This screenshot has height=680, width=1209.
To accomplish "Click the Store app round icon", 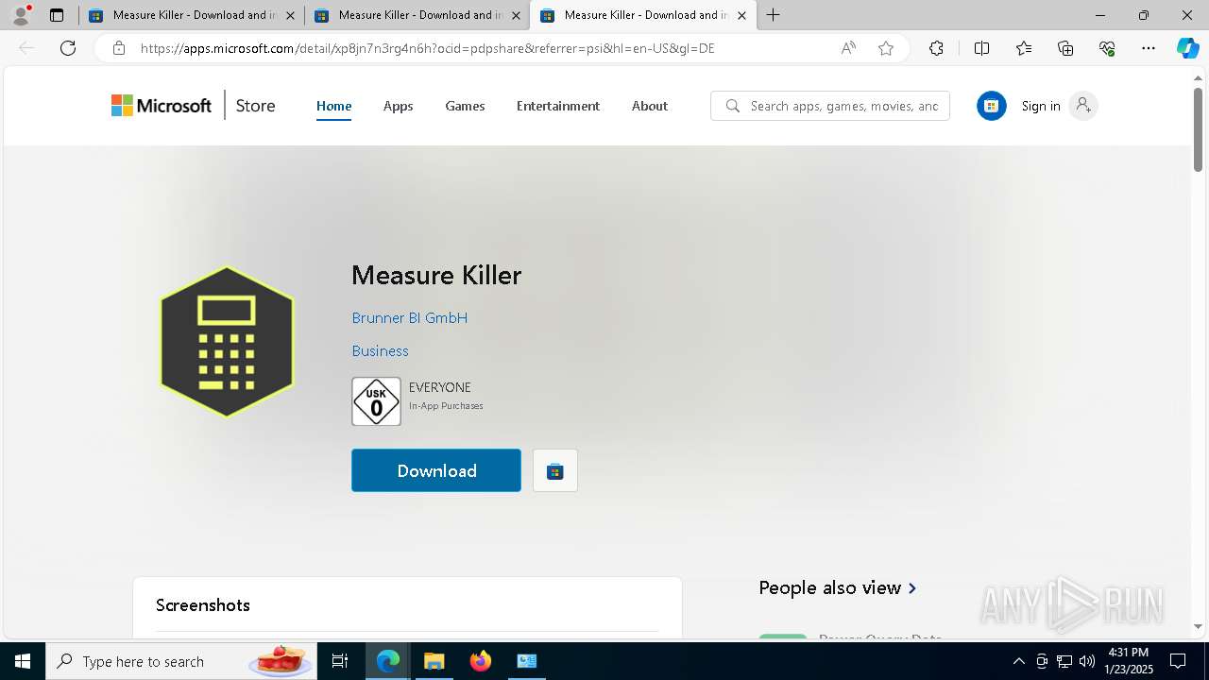I will pyautogui.click(x=991, y=106).
